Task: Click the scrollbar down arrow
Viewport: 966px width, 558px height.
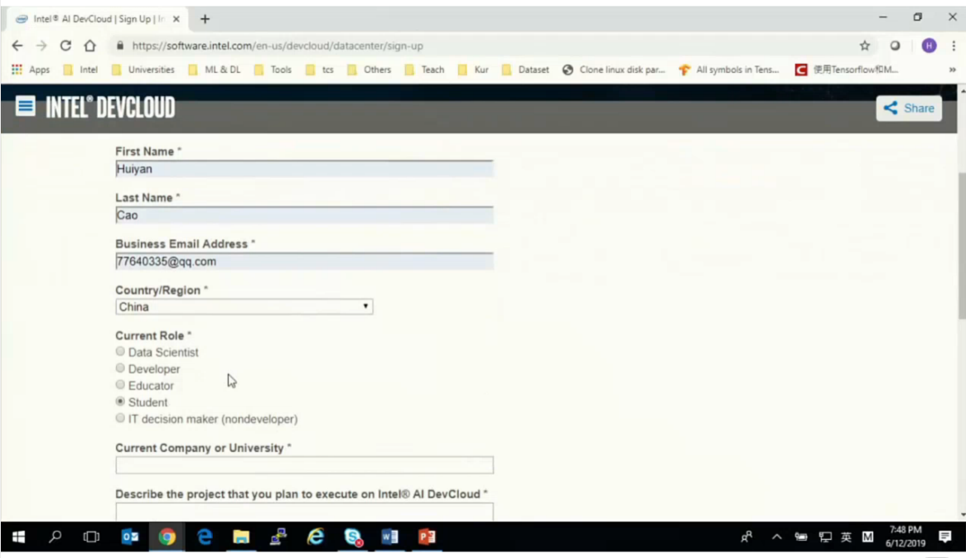Action: (962, 515)
